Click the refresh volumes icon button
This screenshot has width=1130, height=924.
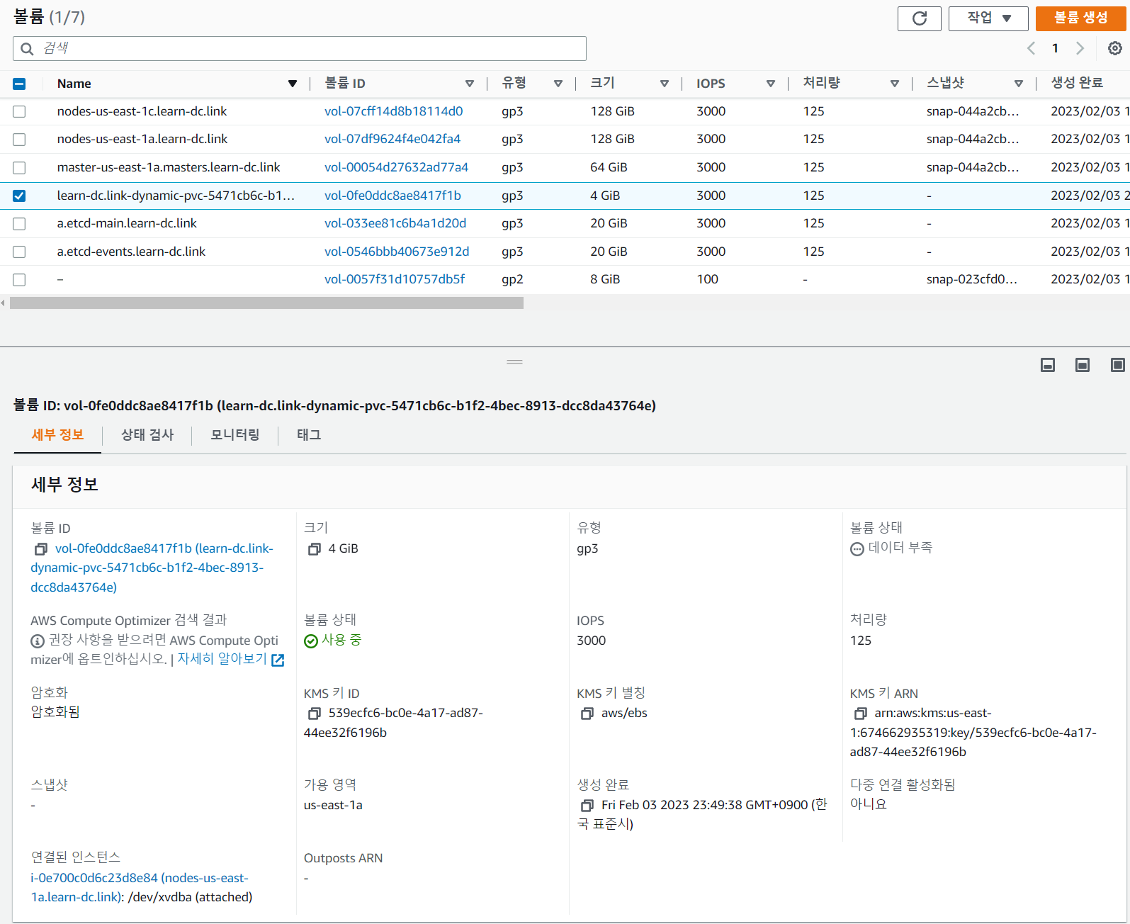[x=919, y=18]
